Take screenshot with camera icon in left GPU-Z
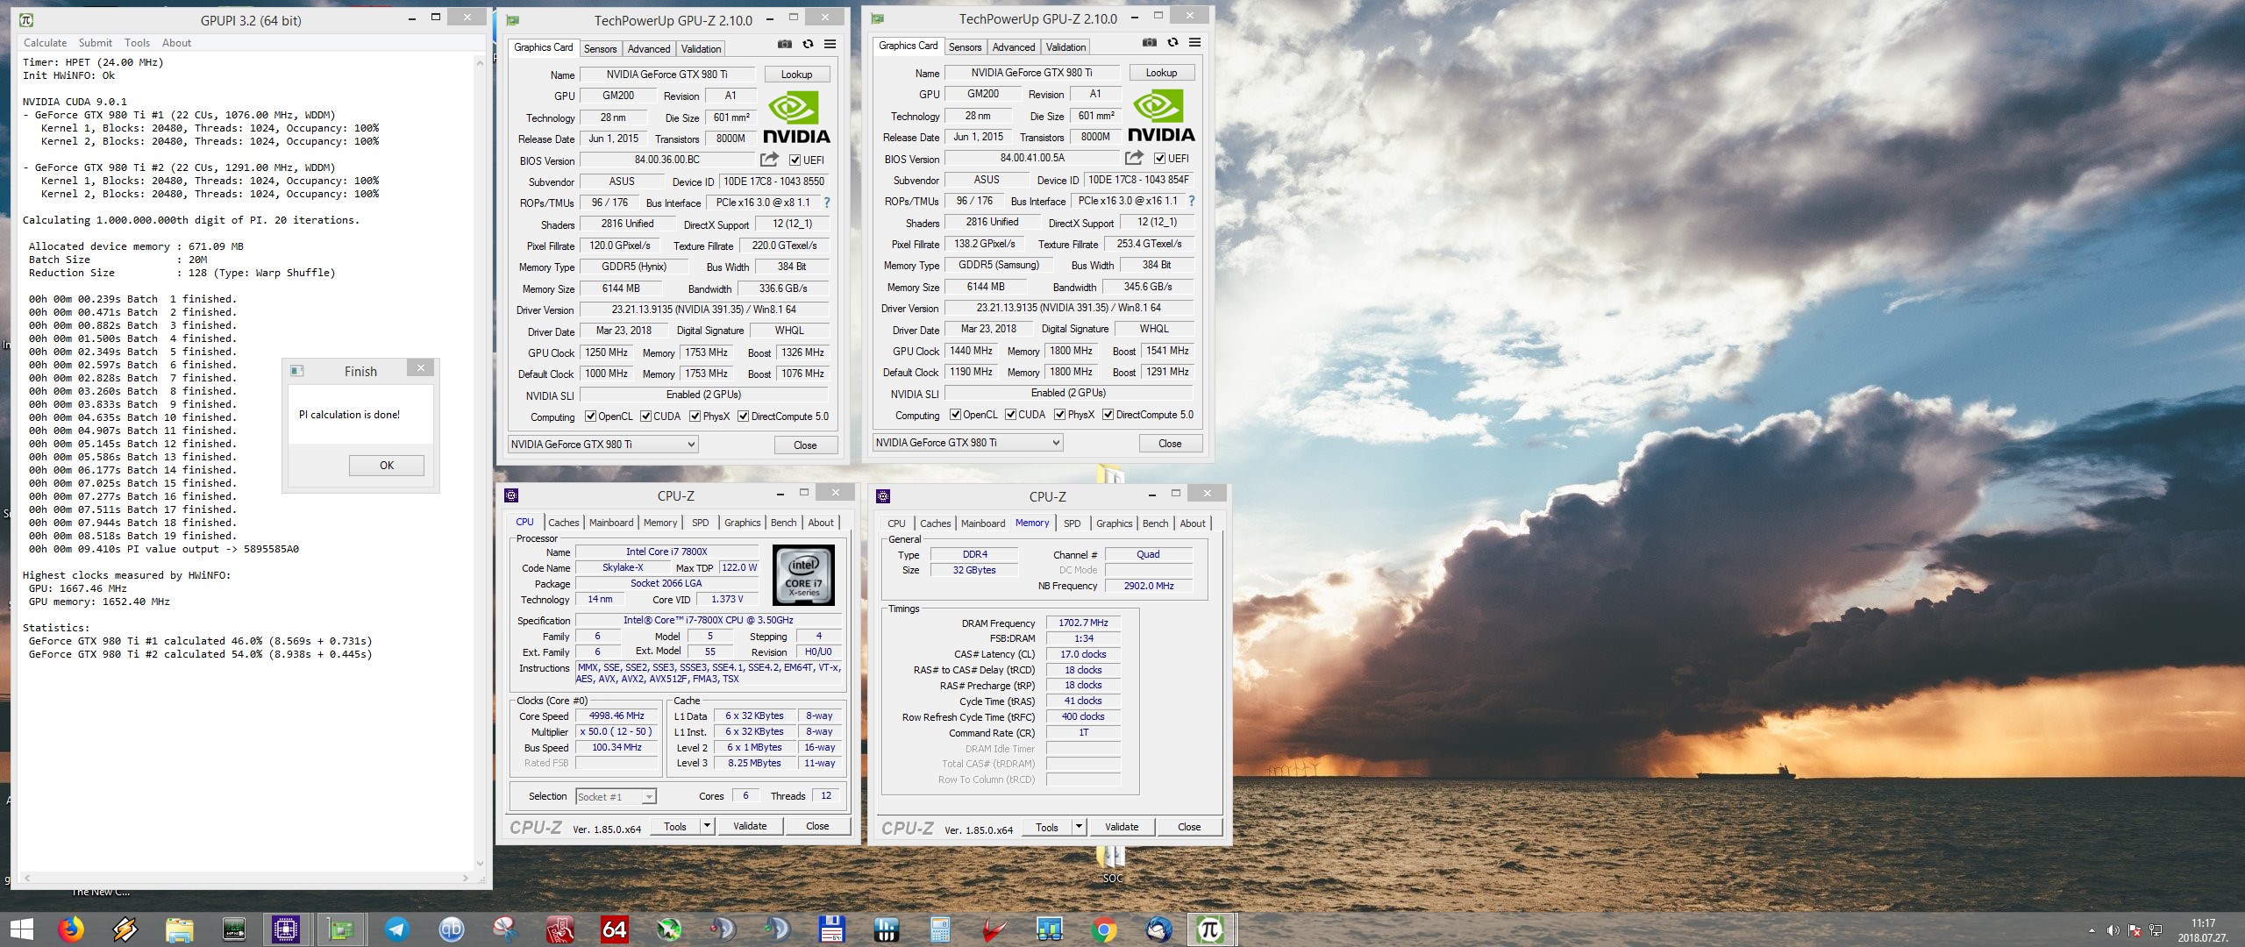Screen dimensions: 2245x947 784,44
